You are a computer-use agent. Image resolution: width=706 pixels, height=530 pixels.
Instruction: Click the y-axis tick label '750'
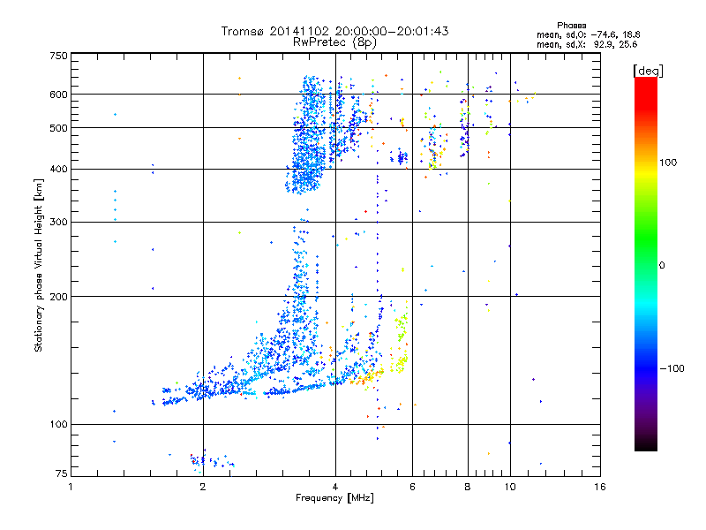[x=58, y=56]
